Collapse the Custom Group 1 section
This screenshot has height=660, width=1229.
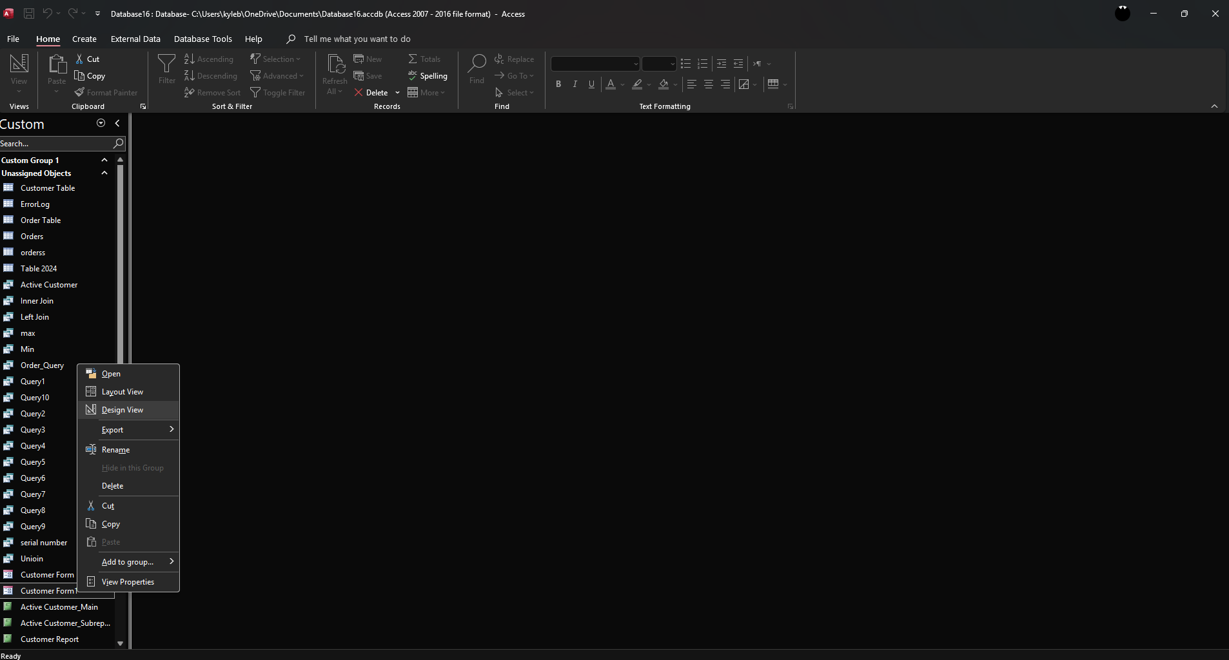(x=104, y=160)
